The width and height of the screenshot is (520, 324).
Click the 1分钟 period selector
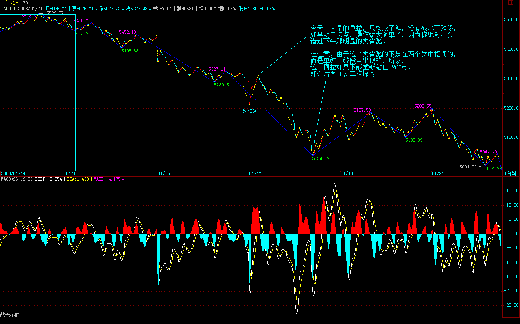pyautogui.click(x=510, y=174)
